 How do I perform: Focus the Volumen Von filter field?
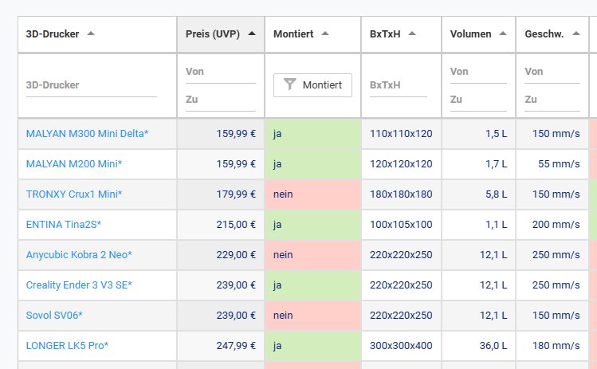tap(478, 72)
